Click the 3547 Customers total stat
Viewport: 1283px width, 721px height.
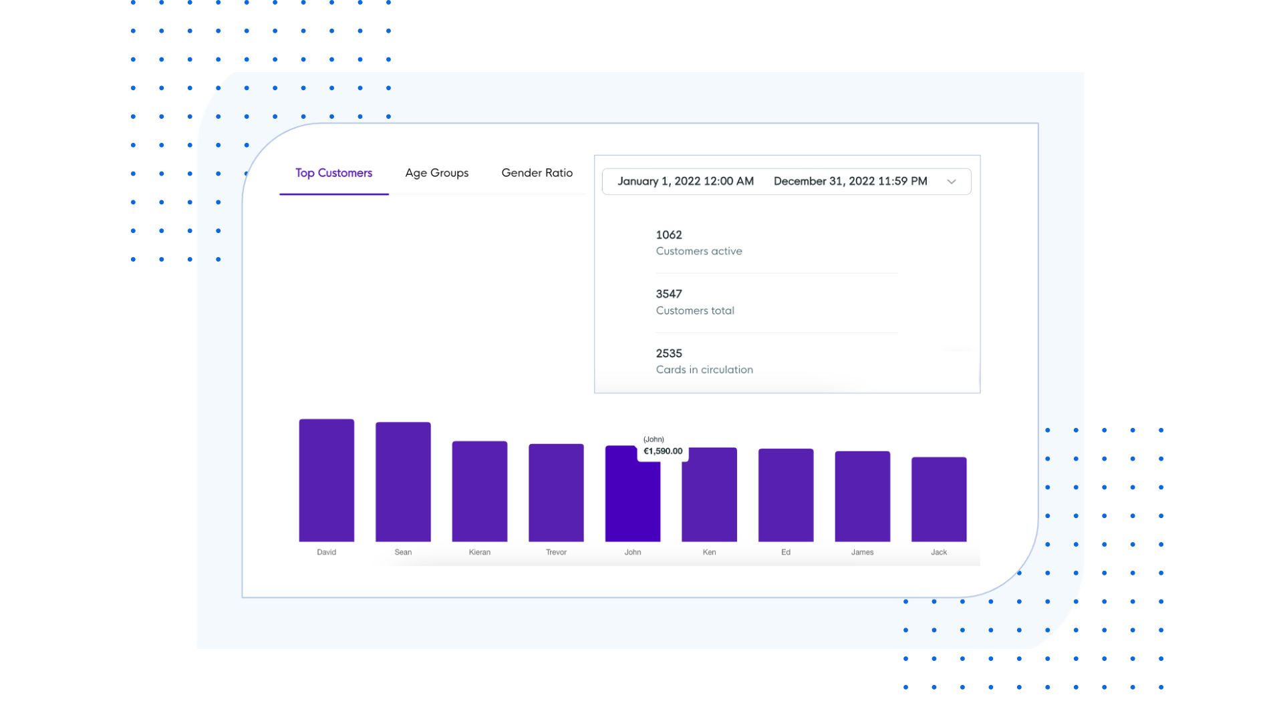pos(695,302)
